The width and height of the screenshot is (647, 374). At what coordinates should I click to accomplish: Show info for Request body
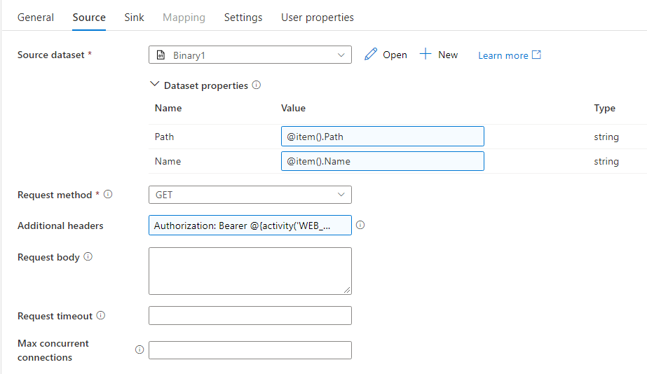(88, 256)
